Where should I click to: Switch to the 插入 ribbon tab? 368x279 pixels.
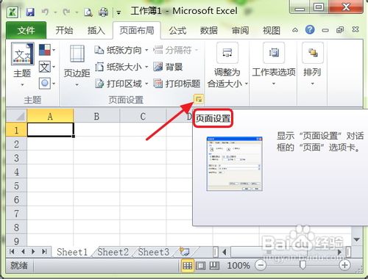click(96, 30)
